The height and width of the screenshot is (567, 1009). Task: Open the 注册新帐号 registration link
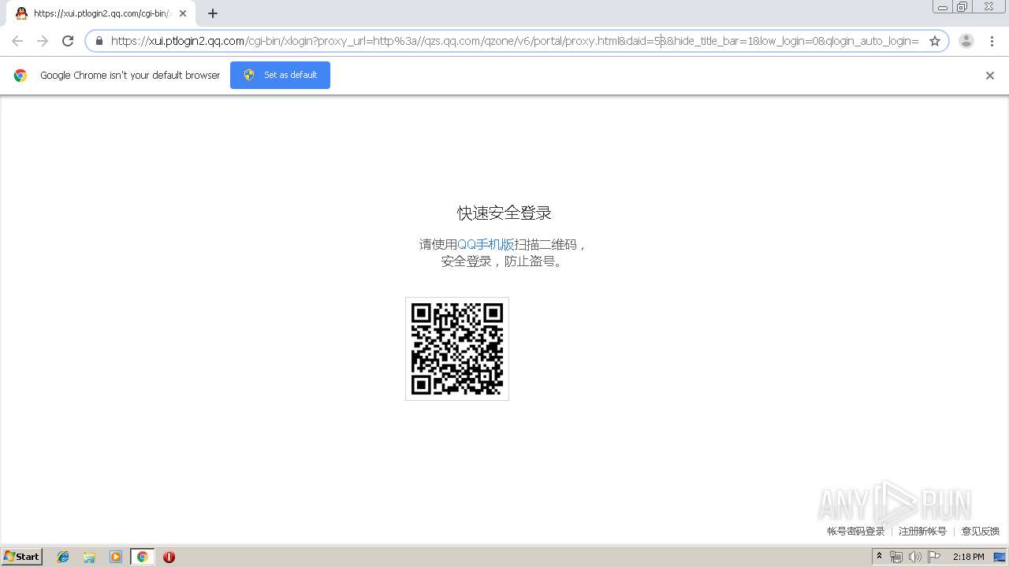922,532
